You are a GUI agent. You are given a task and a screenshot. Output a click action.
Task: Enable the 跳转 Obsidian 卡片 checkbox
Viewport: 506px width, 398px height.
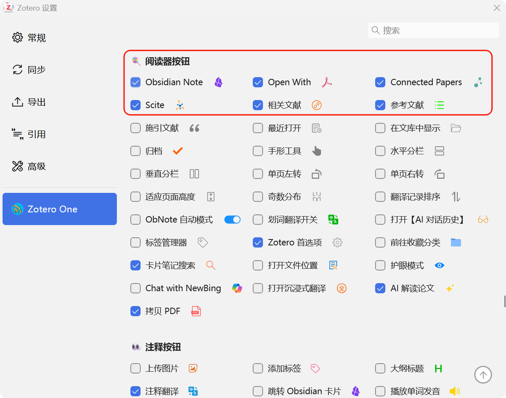(258, 391)
